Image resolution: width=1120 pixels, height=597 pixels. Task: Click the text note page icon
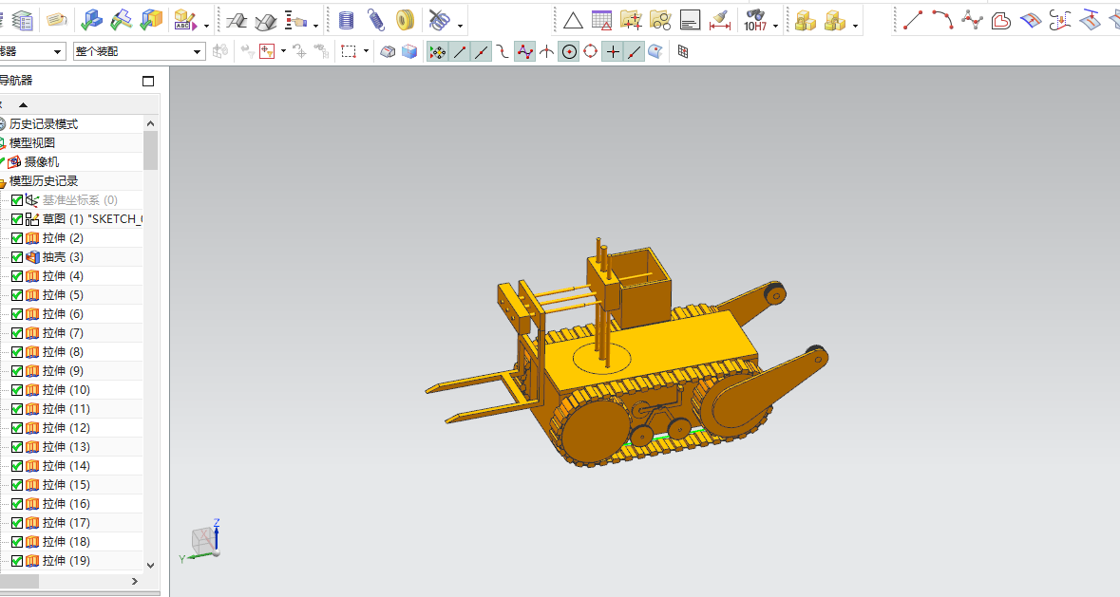[690, 21]
